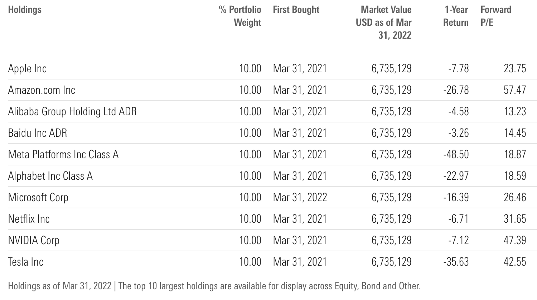Screen dimensions: 537x300
Task: Select Amazon's 57.47 forward P/E value
Action: tap(515, 90)
